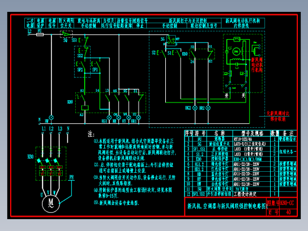Click the HY indicator lamp symbol
This screenshot has height=231, width=308.
point(129,118)
